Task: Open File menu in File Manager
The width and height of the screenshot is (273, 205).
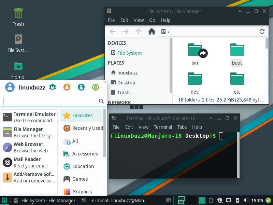Action: tap(111, 20)
